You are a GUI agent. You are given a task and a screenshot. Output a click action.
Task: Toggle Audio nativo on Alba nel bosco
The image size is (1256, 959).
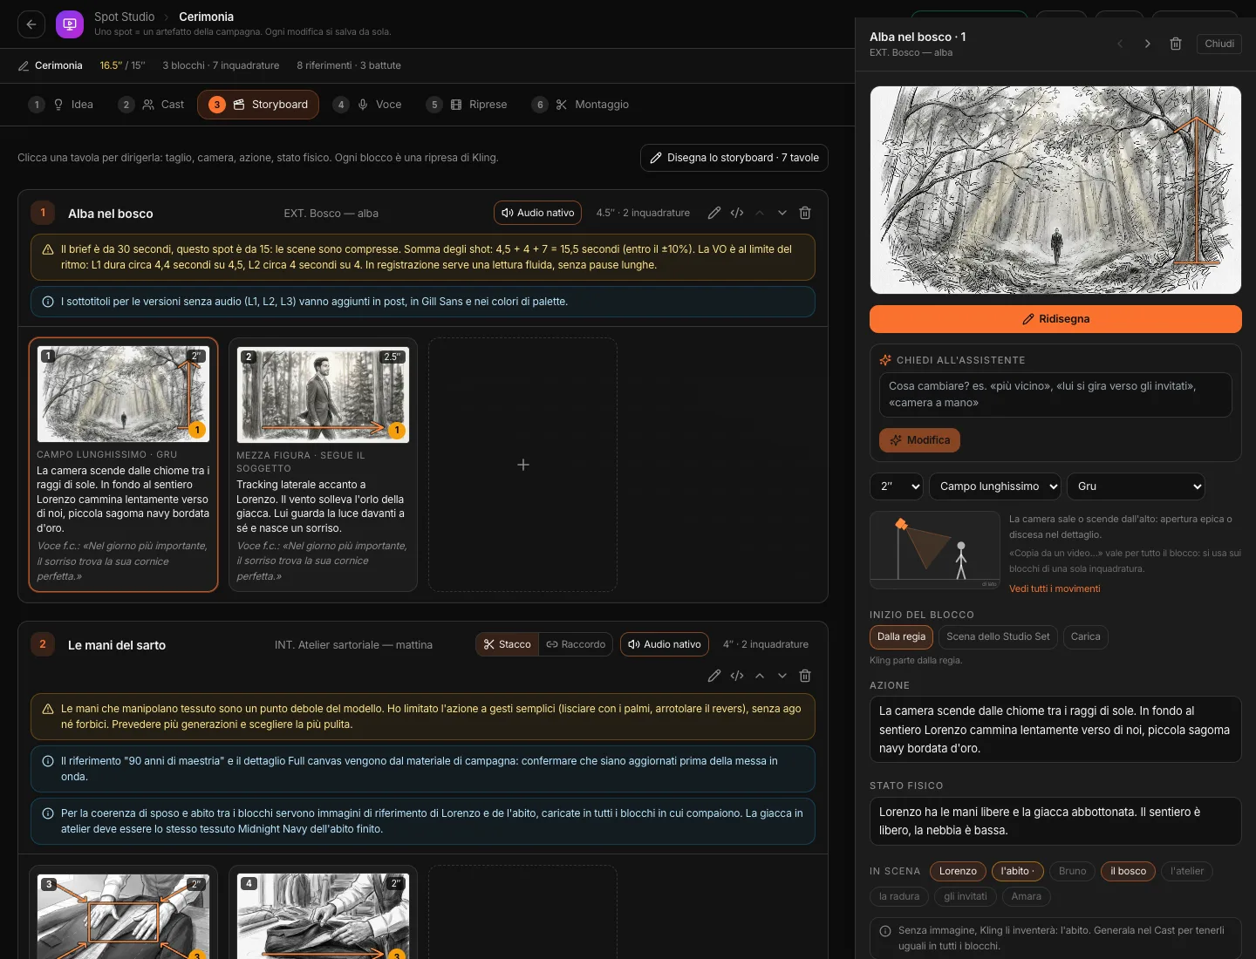pos(538,213)
